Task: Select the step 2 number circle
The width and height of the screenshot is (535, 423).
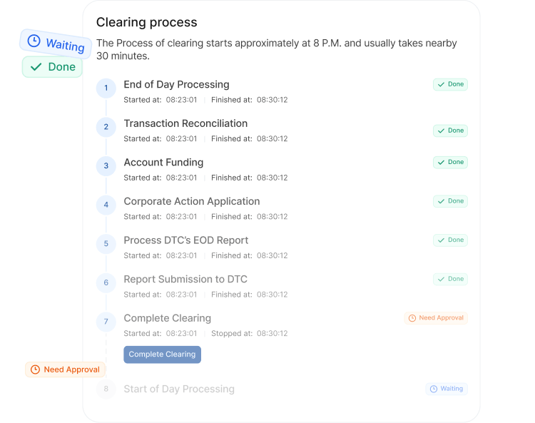Action: [106, 127]
